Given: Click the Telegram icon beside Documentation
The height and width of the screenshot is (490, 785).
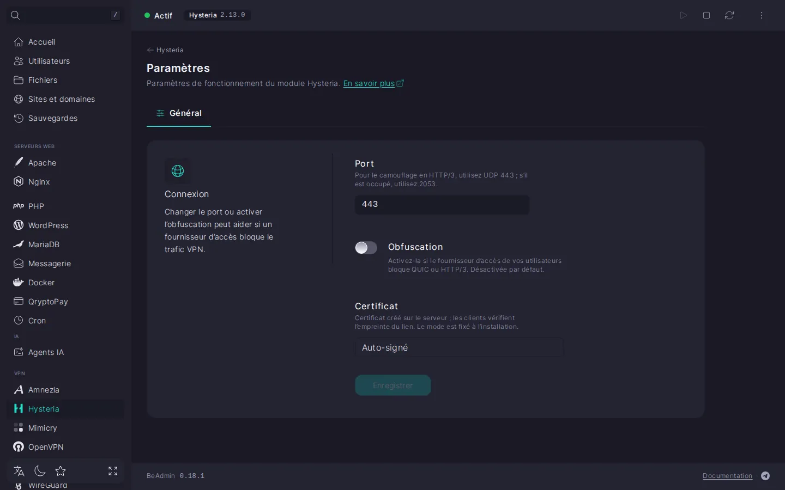Looking at the screenshot, I should click(765, 476).
